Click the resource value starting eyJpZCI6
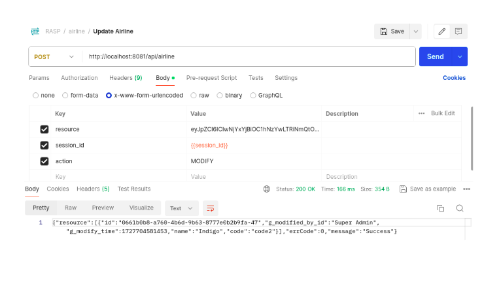 (254, 129)
